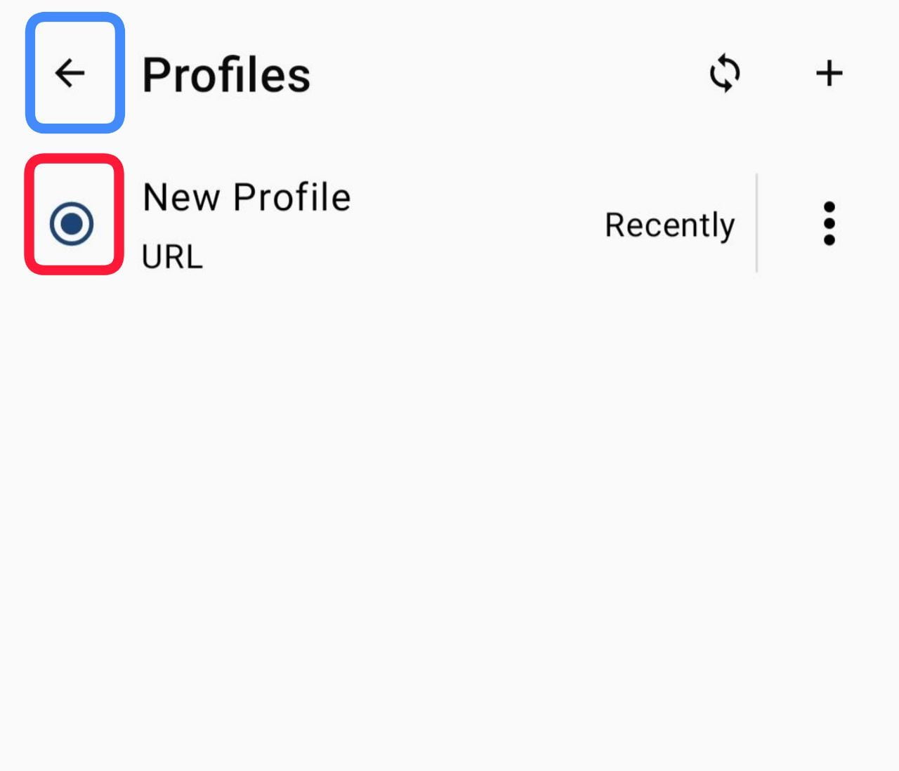Image resolution: width=899 pixels, height=771 pixels.
Task: Click the update all profiles sync icon
Action: coord(724,74)
